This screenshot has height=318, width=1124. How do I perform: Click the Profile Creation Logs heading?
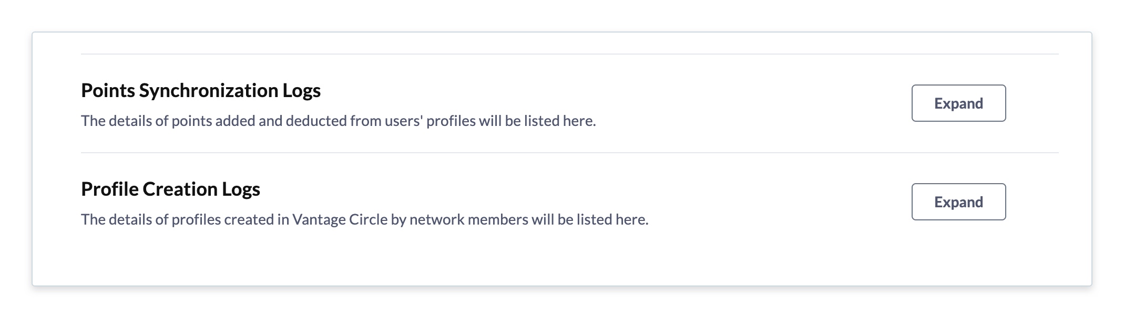pos(170,189)
